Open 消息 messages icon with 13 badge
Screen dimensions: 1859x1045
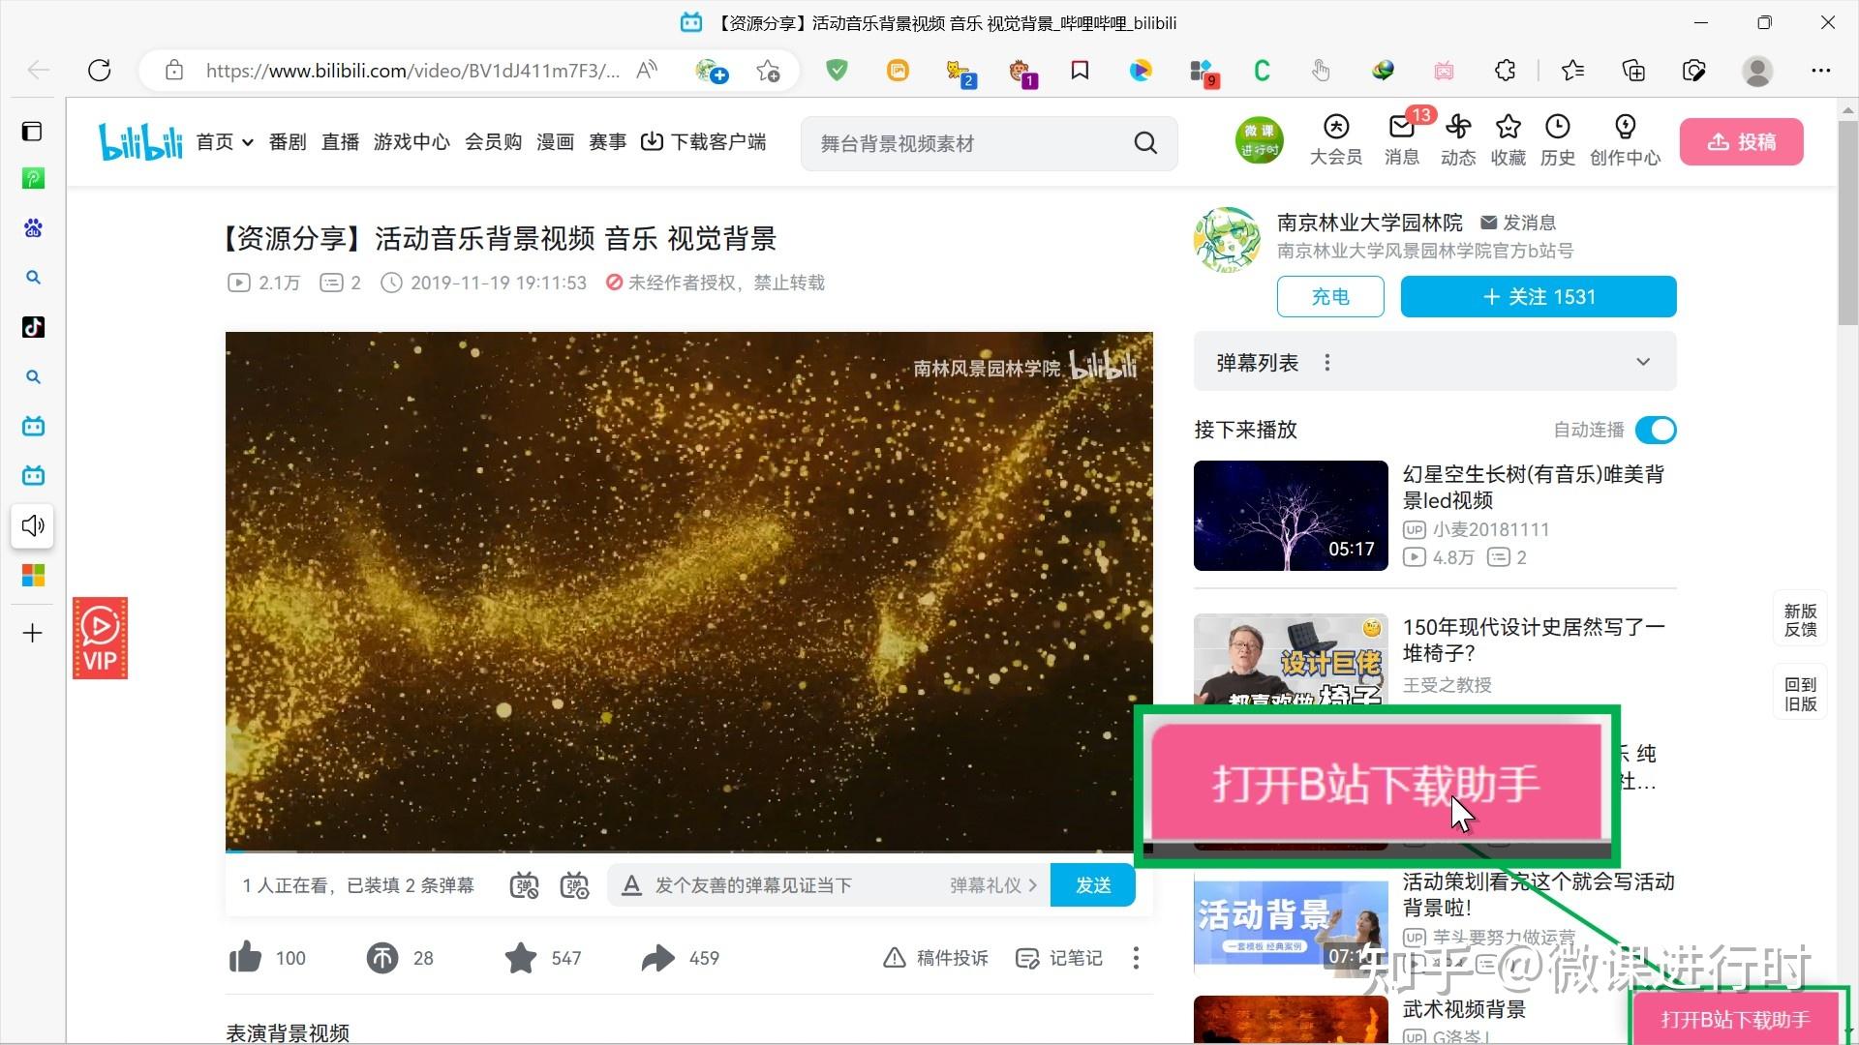[1402, 140]
